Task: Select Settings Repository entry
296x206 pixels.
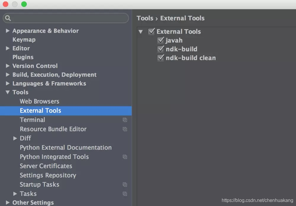Action: (x=48, y=175)
